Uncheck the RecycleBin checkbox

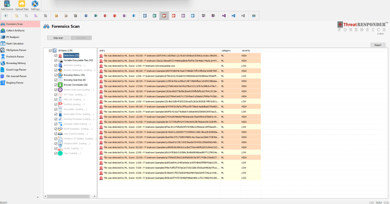point(56,109)
